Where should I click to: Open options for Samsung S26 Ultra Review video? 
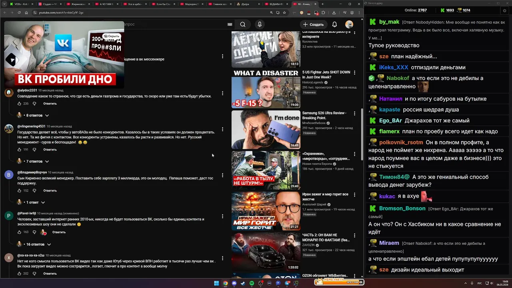pyautogui.click(x=354, y=114)
